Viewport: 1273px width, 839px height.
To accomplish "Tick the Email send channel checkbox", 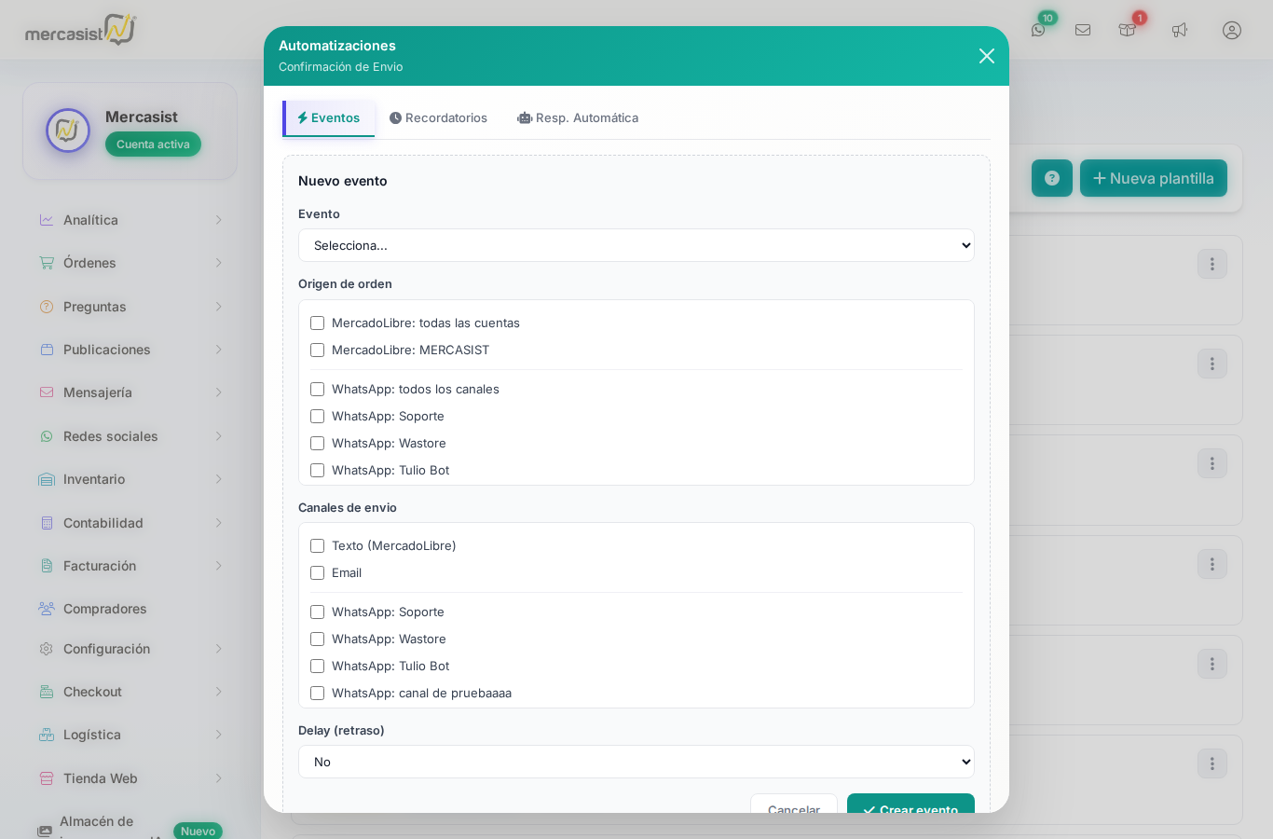I will tap(318, 573).
